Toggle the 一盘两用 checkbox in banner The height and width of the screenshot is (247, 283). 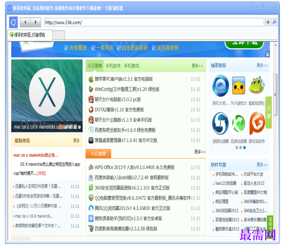pos(93,48)
